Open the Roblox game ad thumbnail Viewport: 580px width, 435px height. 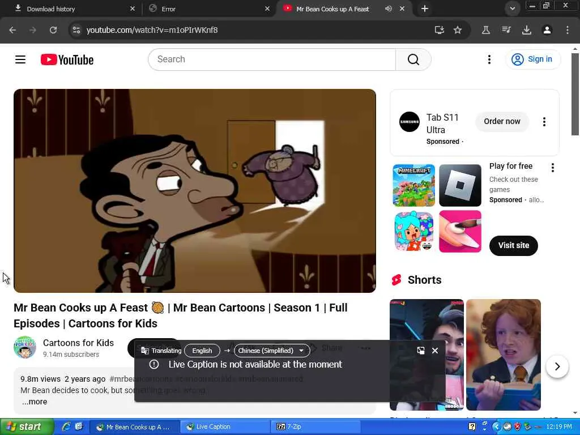point(460,185)
